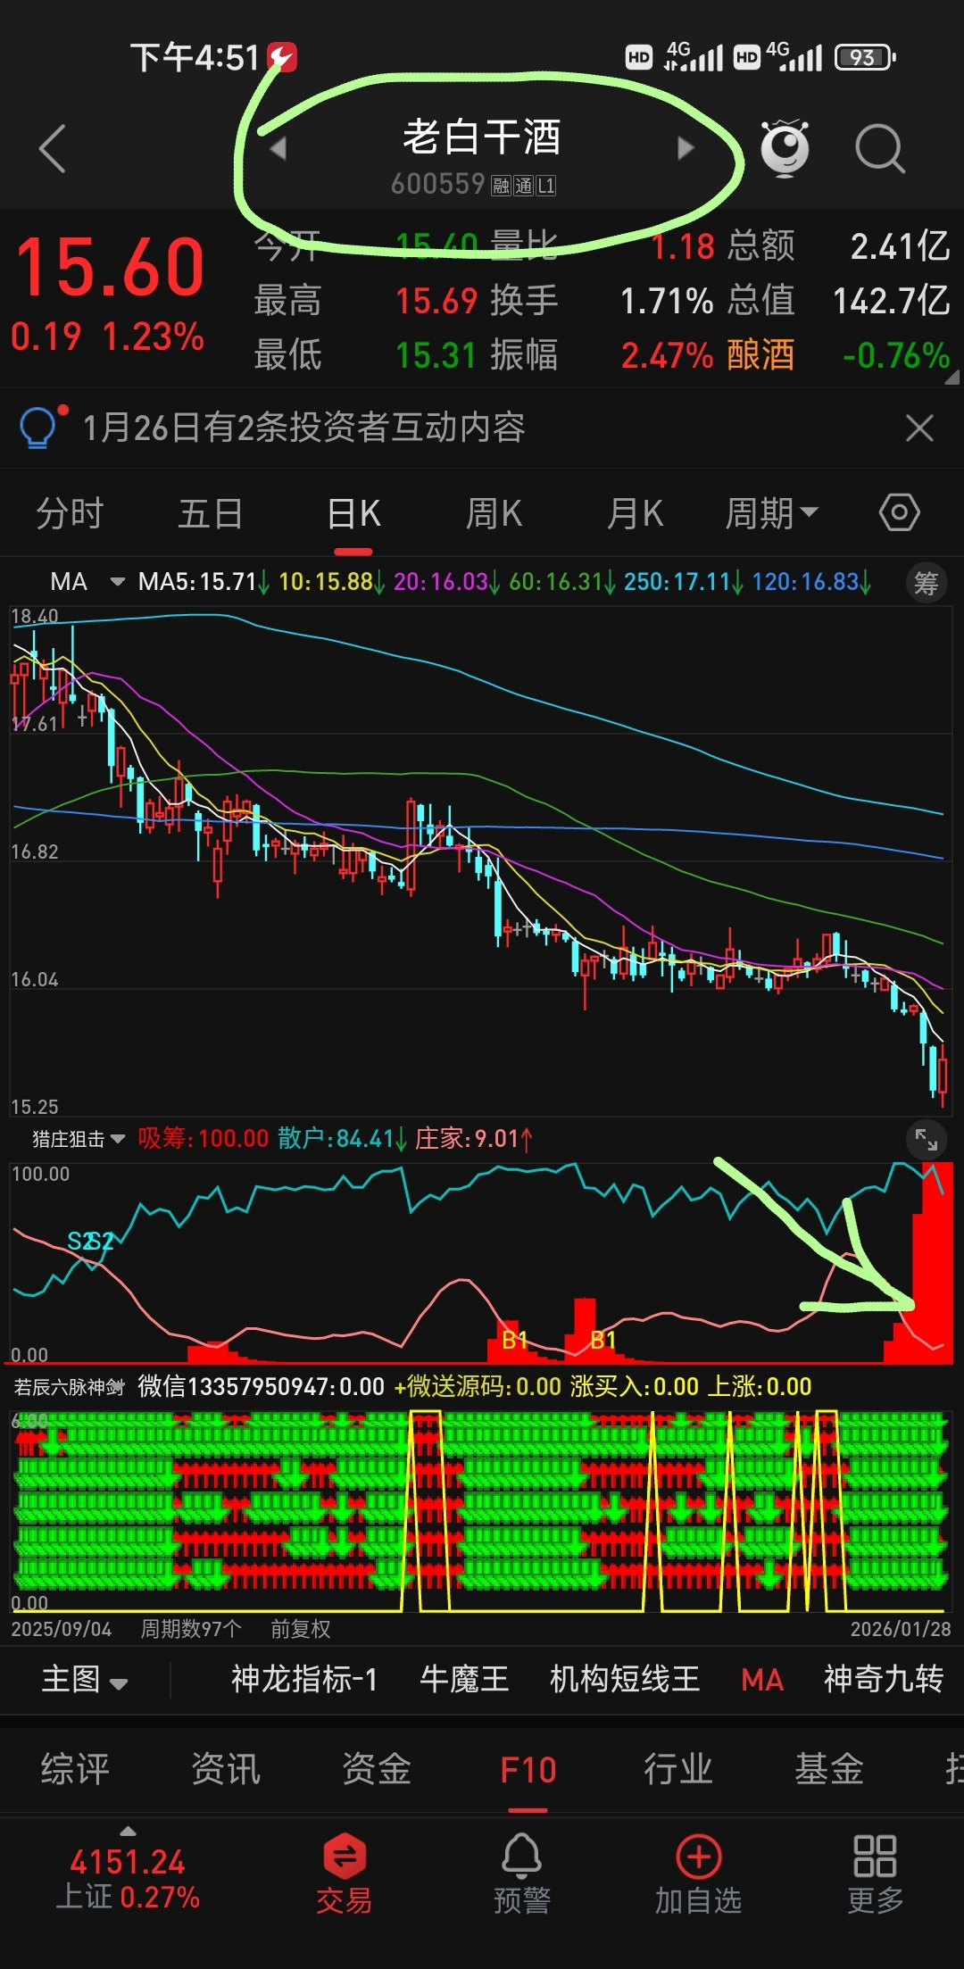Tap the 通 connect badge
The image size is (964, 1969).
[x=523, y=186]
